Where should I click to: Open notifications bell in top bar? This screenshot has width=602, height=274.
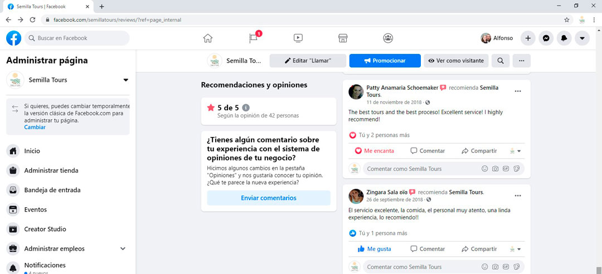click(x=564, y=38)
